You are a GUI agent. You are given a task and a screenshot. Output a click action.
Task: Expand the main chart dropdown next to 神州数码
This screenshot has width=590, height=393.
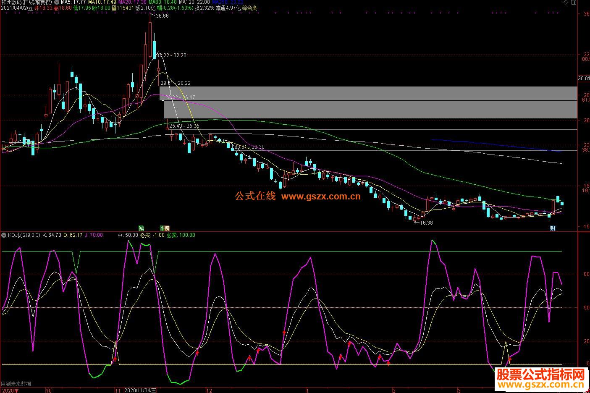click(x=57, y=2)
